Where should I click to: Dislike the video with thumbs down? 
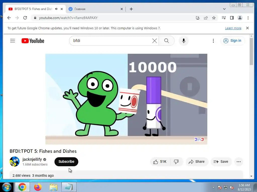click(176, 162)
